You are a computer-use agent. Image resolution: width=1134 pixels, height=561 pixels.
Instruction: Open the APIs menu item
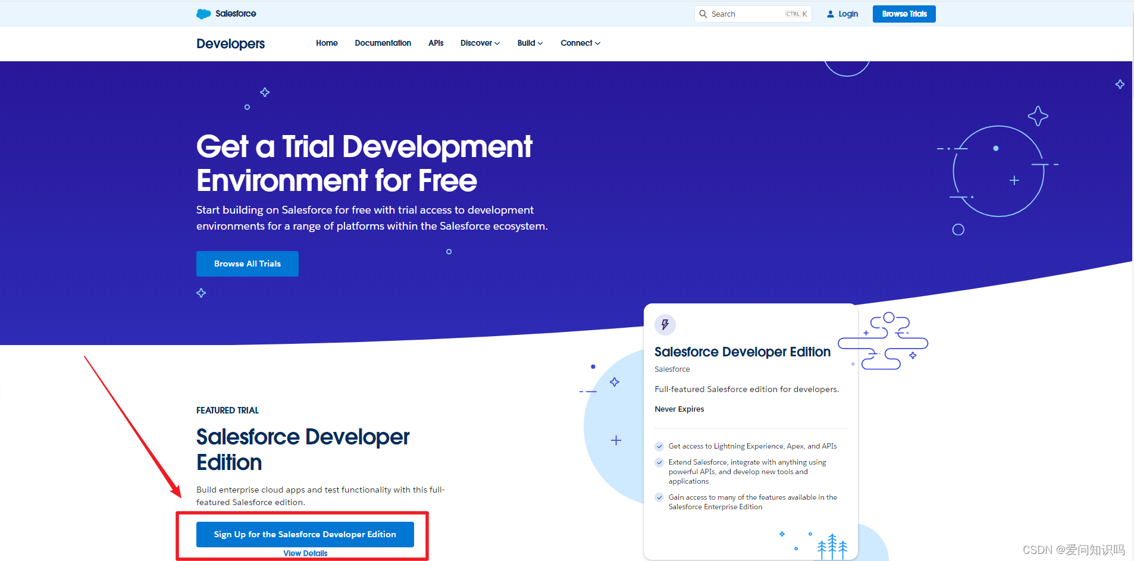coord(436,43)
